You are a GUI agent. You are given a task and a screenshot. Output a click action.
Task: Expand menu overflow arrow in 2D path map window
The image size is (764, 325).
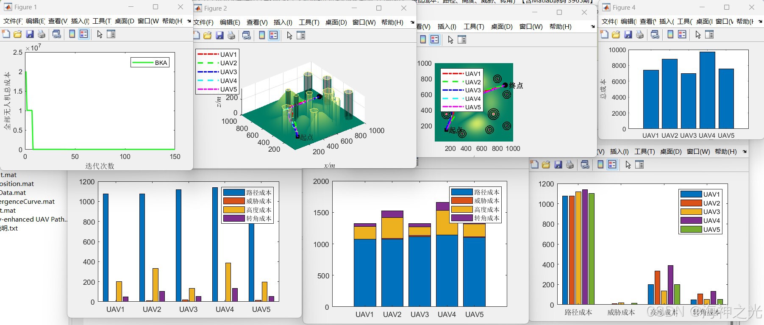(x=593, y=26)
